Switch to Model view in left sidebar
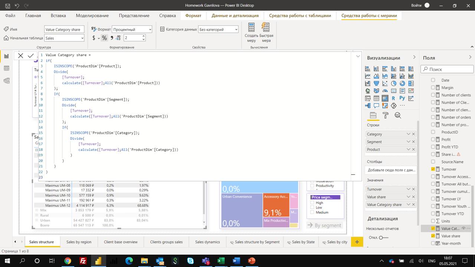 point(6,80)
